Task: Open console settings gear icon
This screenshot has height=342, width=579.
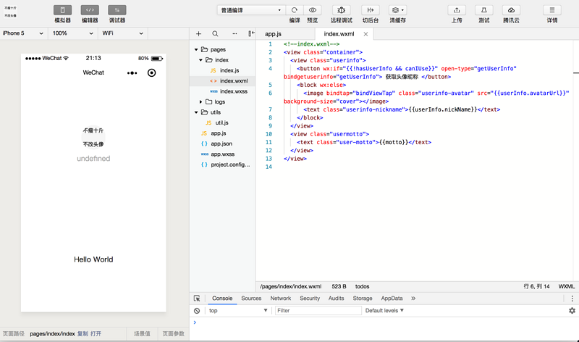Action: (572, 311)
